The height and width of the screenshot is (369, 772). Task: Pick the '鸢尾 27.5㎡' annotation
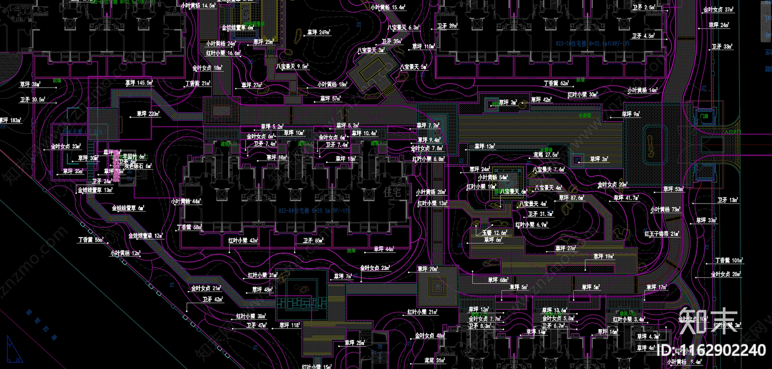point(546,155)
